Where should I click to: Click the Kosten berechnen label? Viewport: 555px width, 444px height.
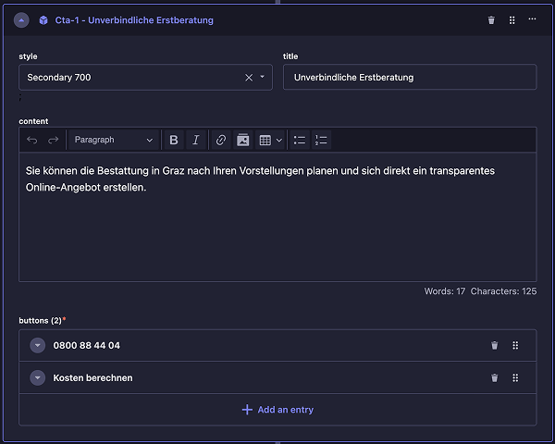point(92,377)
